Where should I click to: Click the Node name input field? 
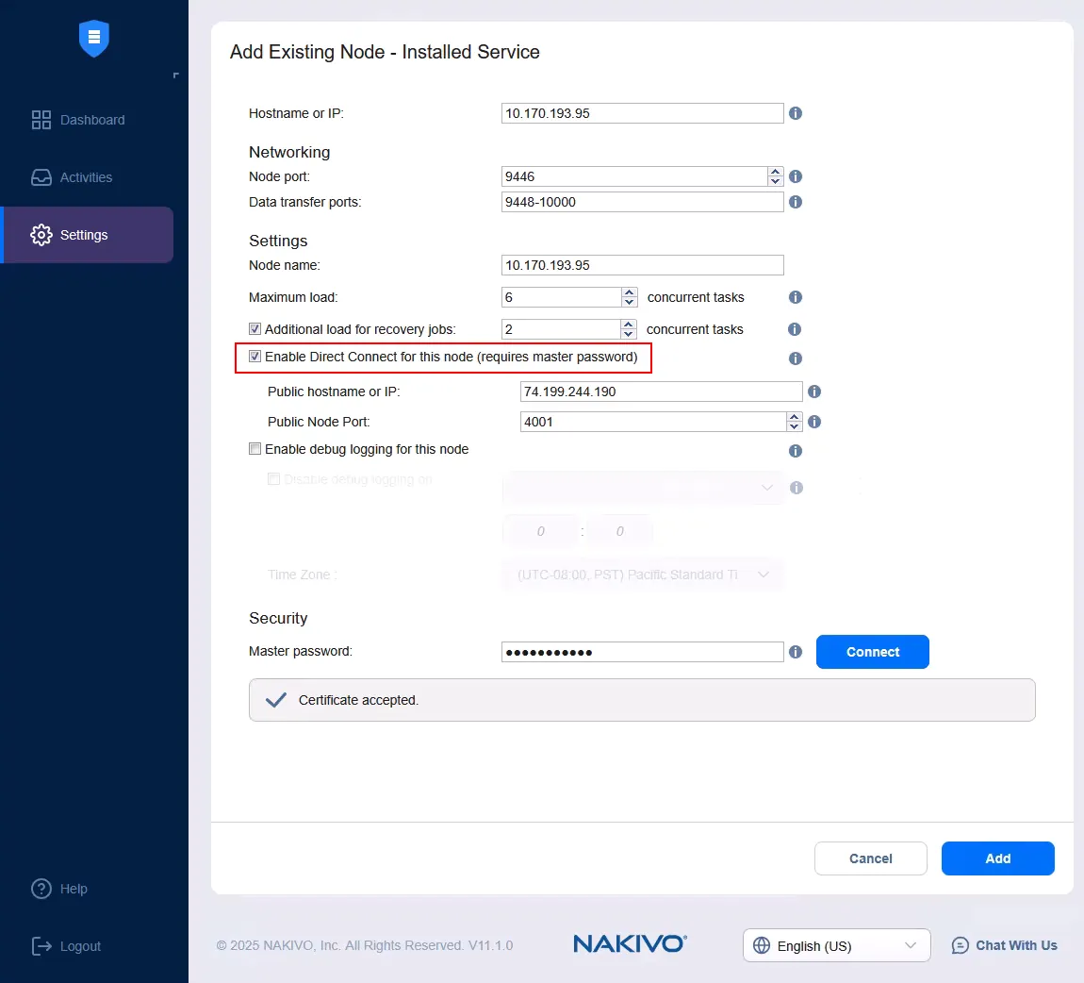642,265
